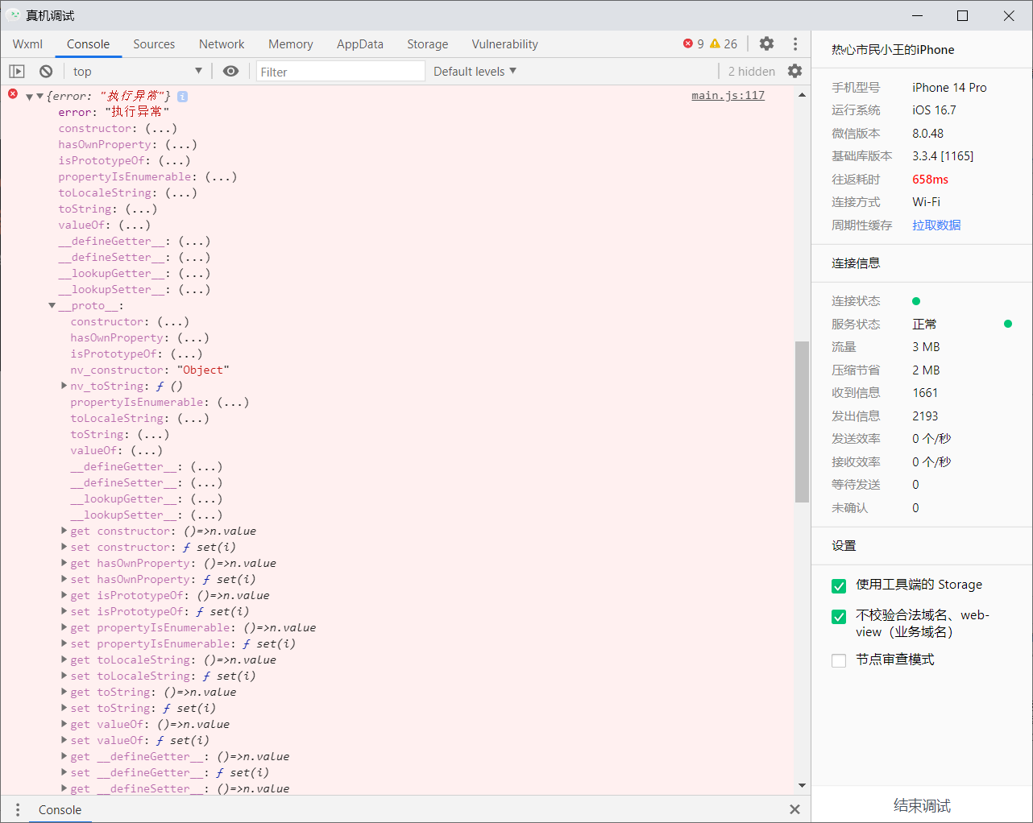Click the 热心市民小王的iPhone device title

893,49
